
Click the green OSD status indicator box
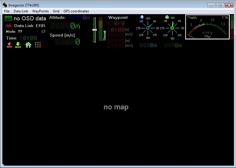[9, 18]
